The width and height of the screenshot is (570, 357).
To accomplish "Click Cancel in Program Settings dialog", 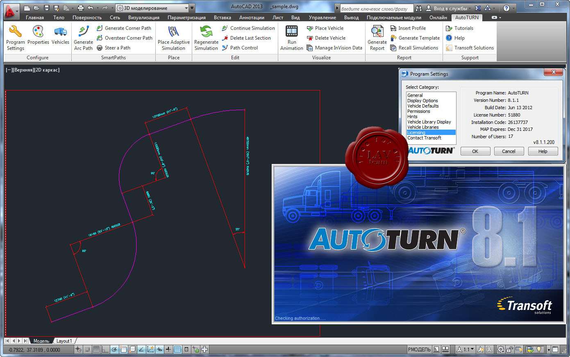I will pos(509,151).
